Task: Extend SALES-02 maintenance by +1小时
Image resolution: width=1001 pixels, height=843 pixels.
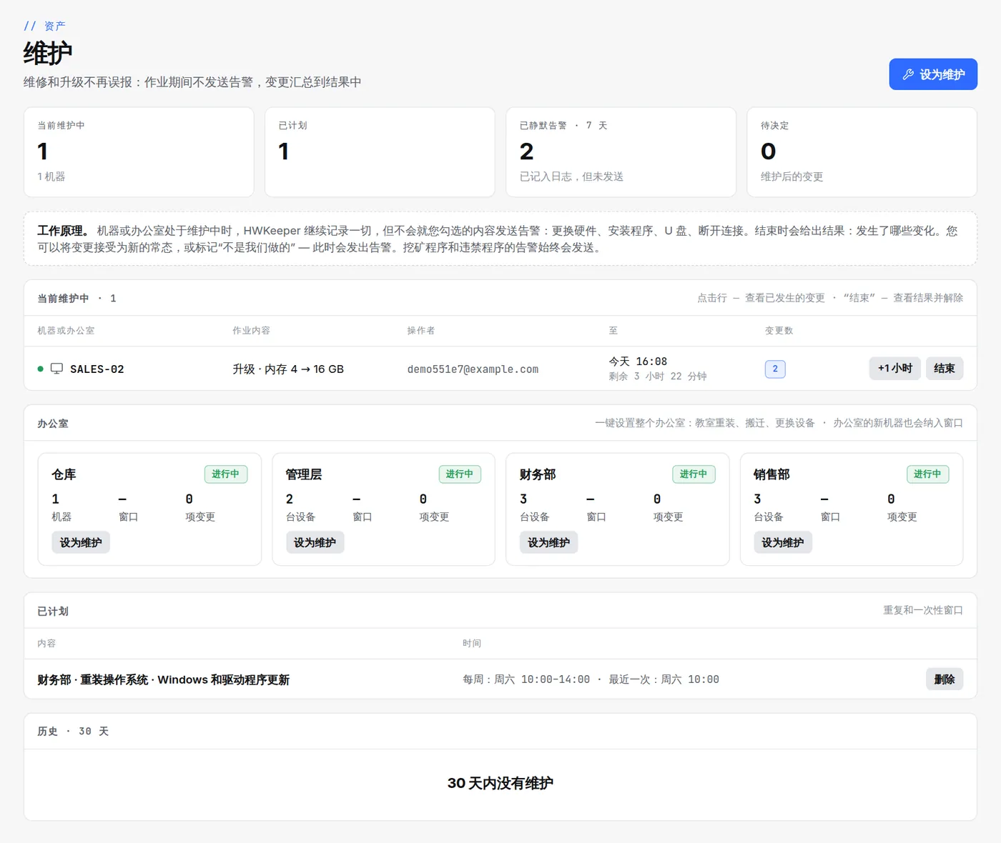Action: click(894, 369)
